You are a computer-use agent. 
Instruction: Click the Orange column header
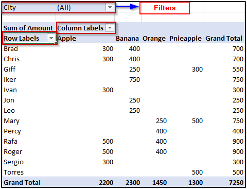[x=154, y=39]
